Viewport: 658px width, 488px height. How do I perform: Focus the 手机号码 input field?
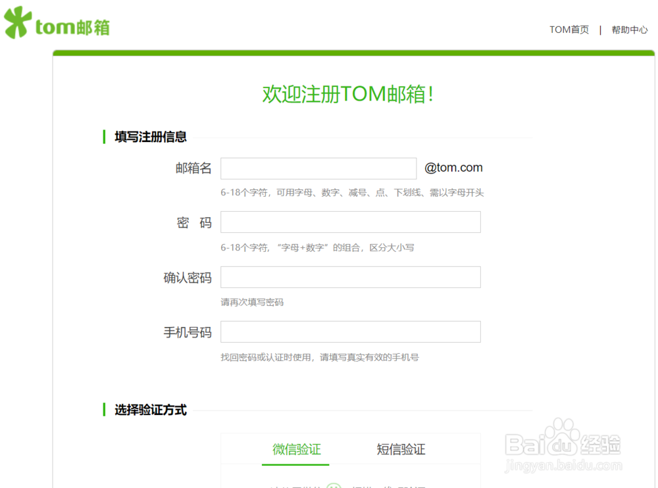[x=351, y=332]
